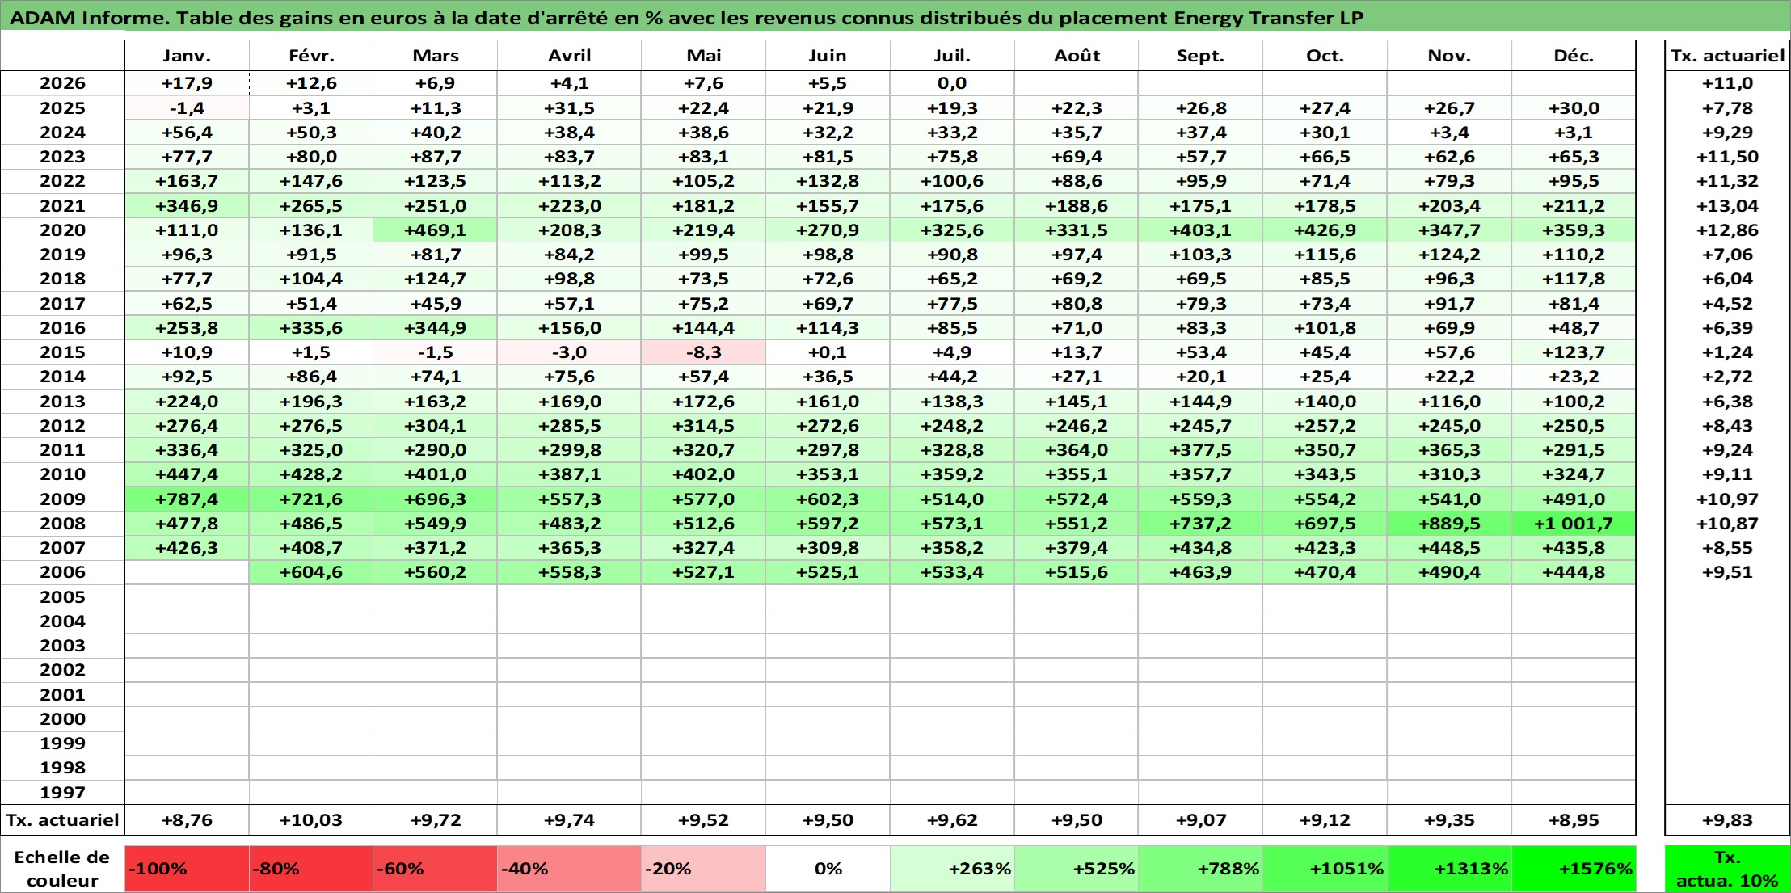Select the '+737,2' September 2008 cell

pos(1200,524)
